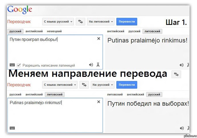
Task: Select 'русский' target tab in upper translator
Action: pyautogui.click(x=134, y=31)
